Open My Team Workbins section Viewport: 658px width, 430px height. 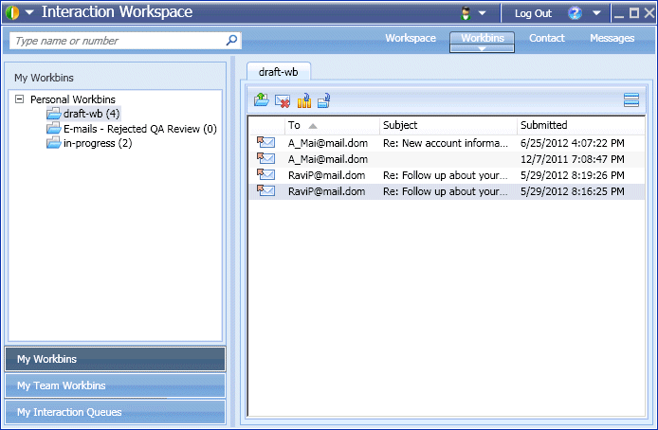click(116, 385)
